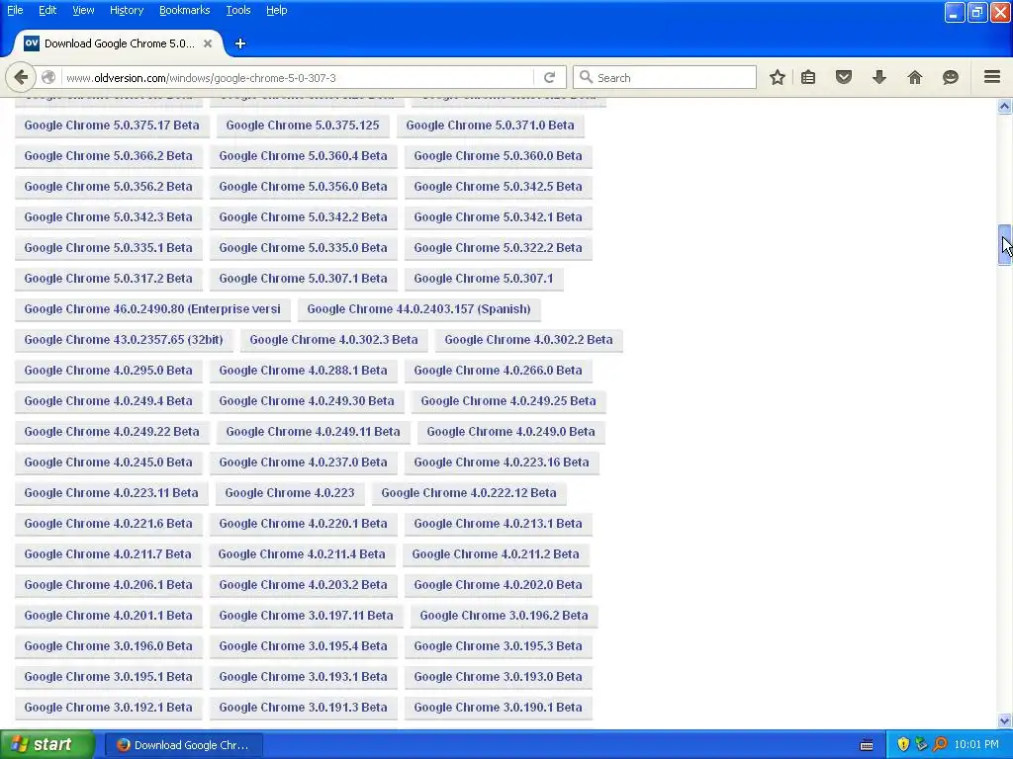
Task: Open Google Chrome 4.0.295.0 Beta link
Action: 109,371
